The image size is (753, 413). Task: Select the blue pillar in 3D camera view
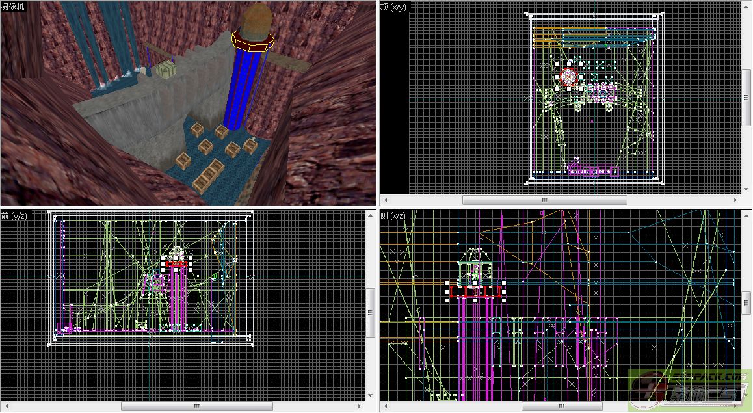[243, 91]
